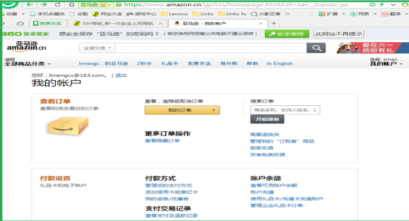Open 管理您的支付方式 link
This screenshot has height=221, width=409.
coord(168,185)
